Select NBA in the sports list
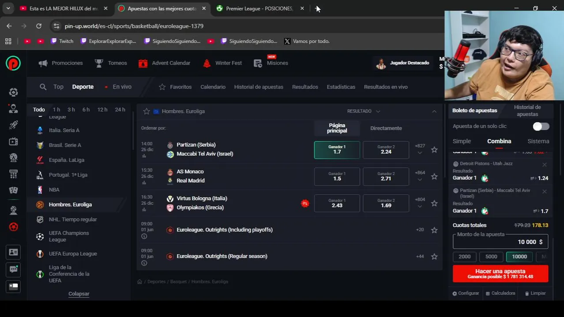 pyautogui.click(x=54, y=190)
